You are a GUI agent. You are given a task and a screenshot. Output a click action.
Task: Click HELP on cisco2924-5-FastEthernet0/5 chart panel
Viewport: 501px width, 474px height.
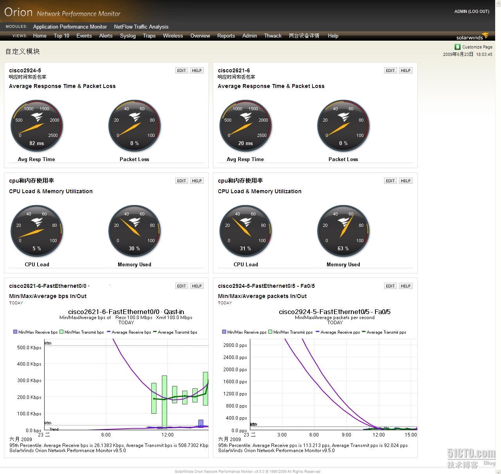click(x=406, y=286)
